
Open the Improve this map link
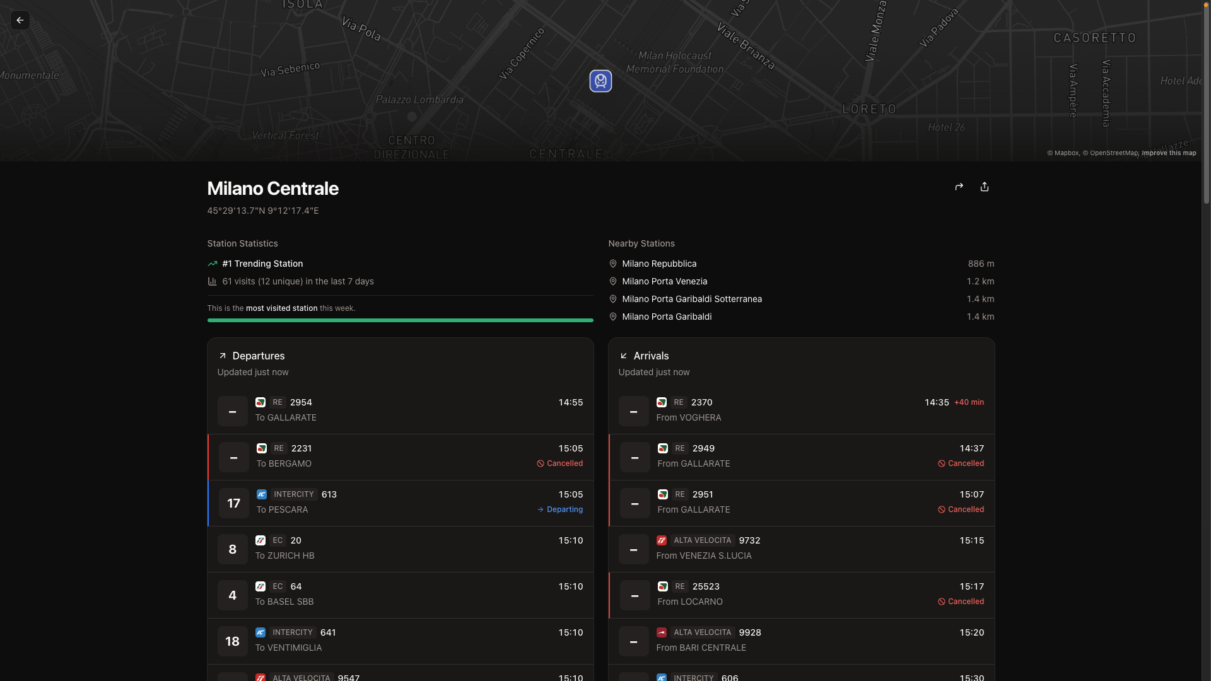tap(1168, 153)
